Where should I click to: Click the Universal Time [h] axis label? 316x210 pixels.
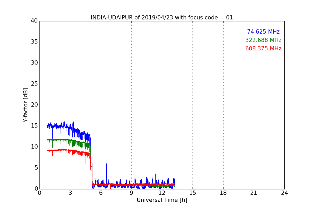click(162, 200)
